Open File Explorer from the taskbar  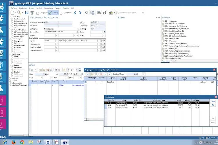31,142
